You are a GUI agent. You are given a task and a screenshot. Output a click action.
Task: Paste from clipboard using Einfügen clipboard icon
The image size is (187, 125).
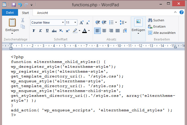(12, 22)
